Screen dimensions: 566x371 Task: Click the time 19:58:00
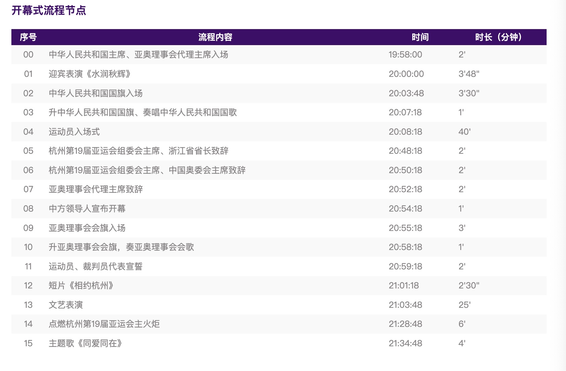(x=405, y=54)
